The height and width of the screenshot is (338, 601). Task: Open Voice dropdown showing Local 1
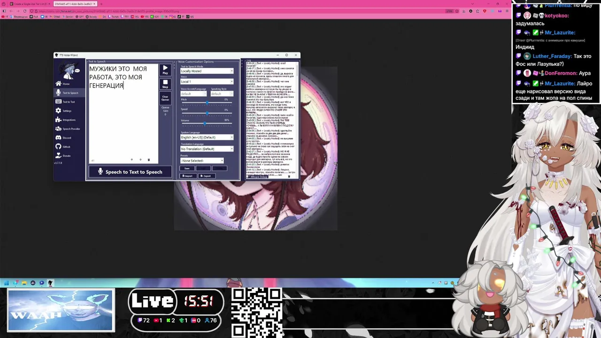207,82
